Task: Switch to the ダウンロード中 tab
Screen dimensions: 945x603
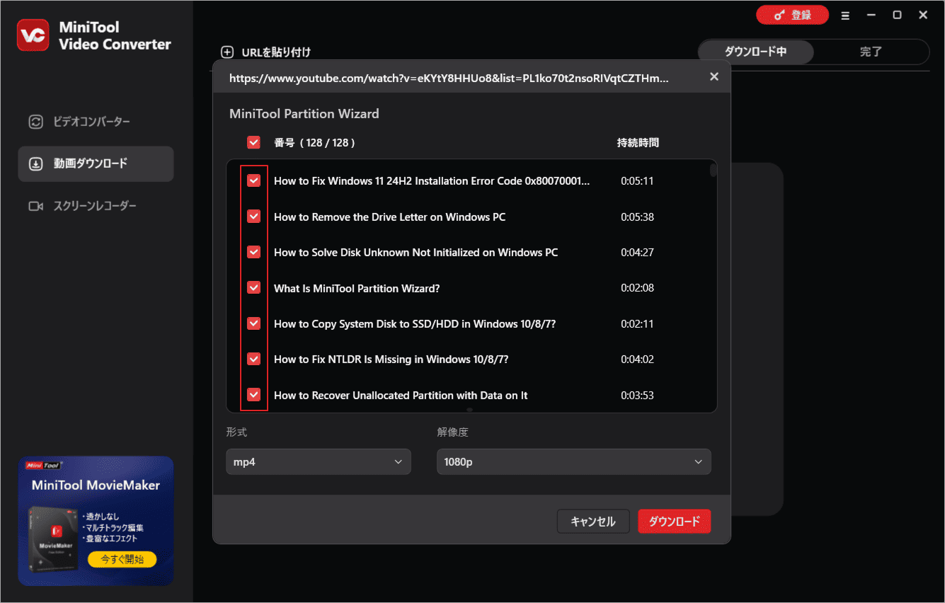Action: click(755, 52)
